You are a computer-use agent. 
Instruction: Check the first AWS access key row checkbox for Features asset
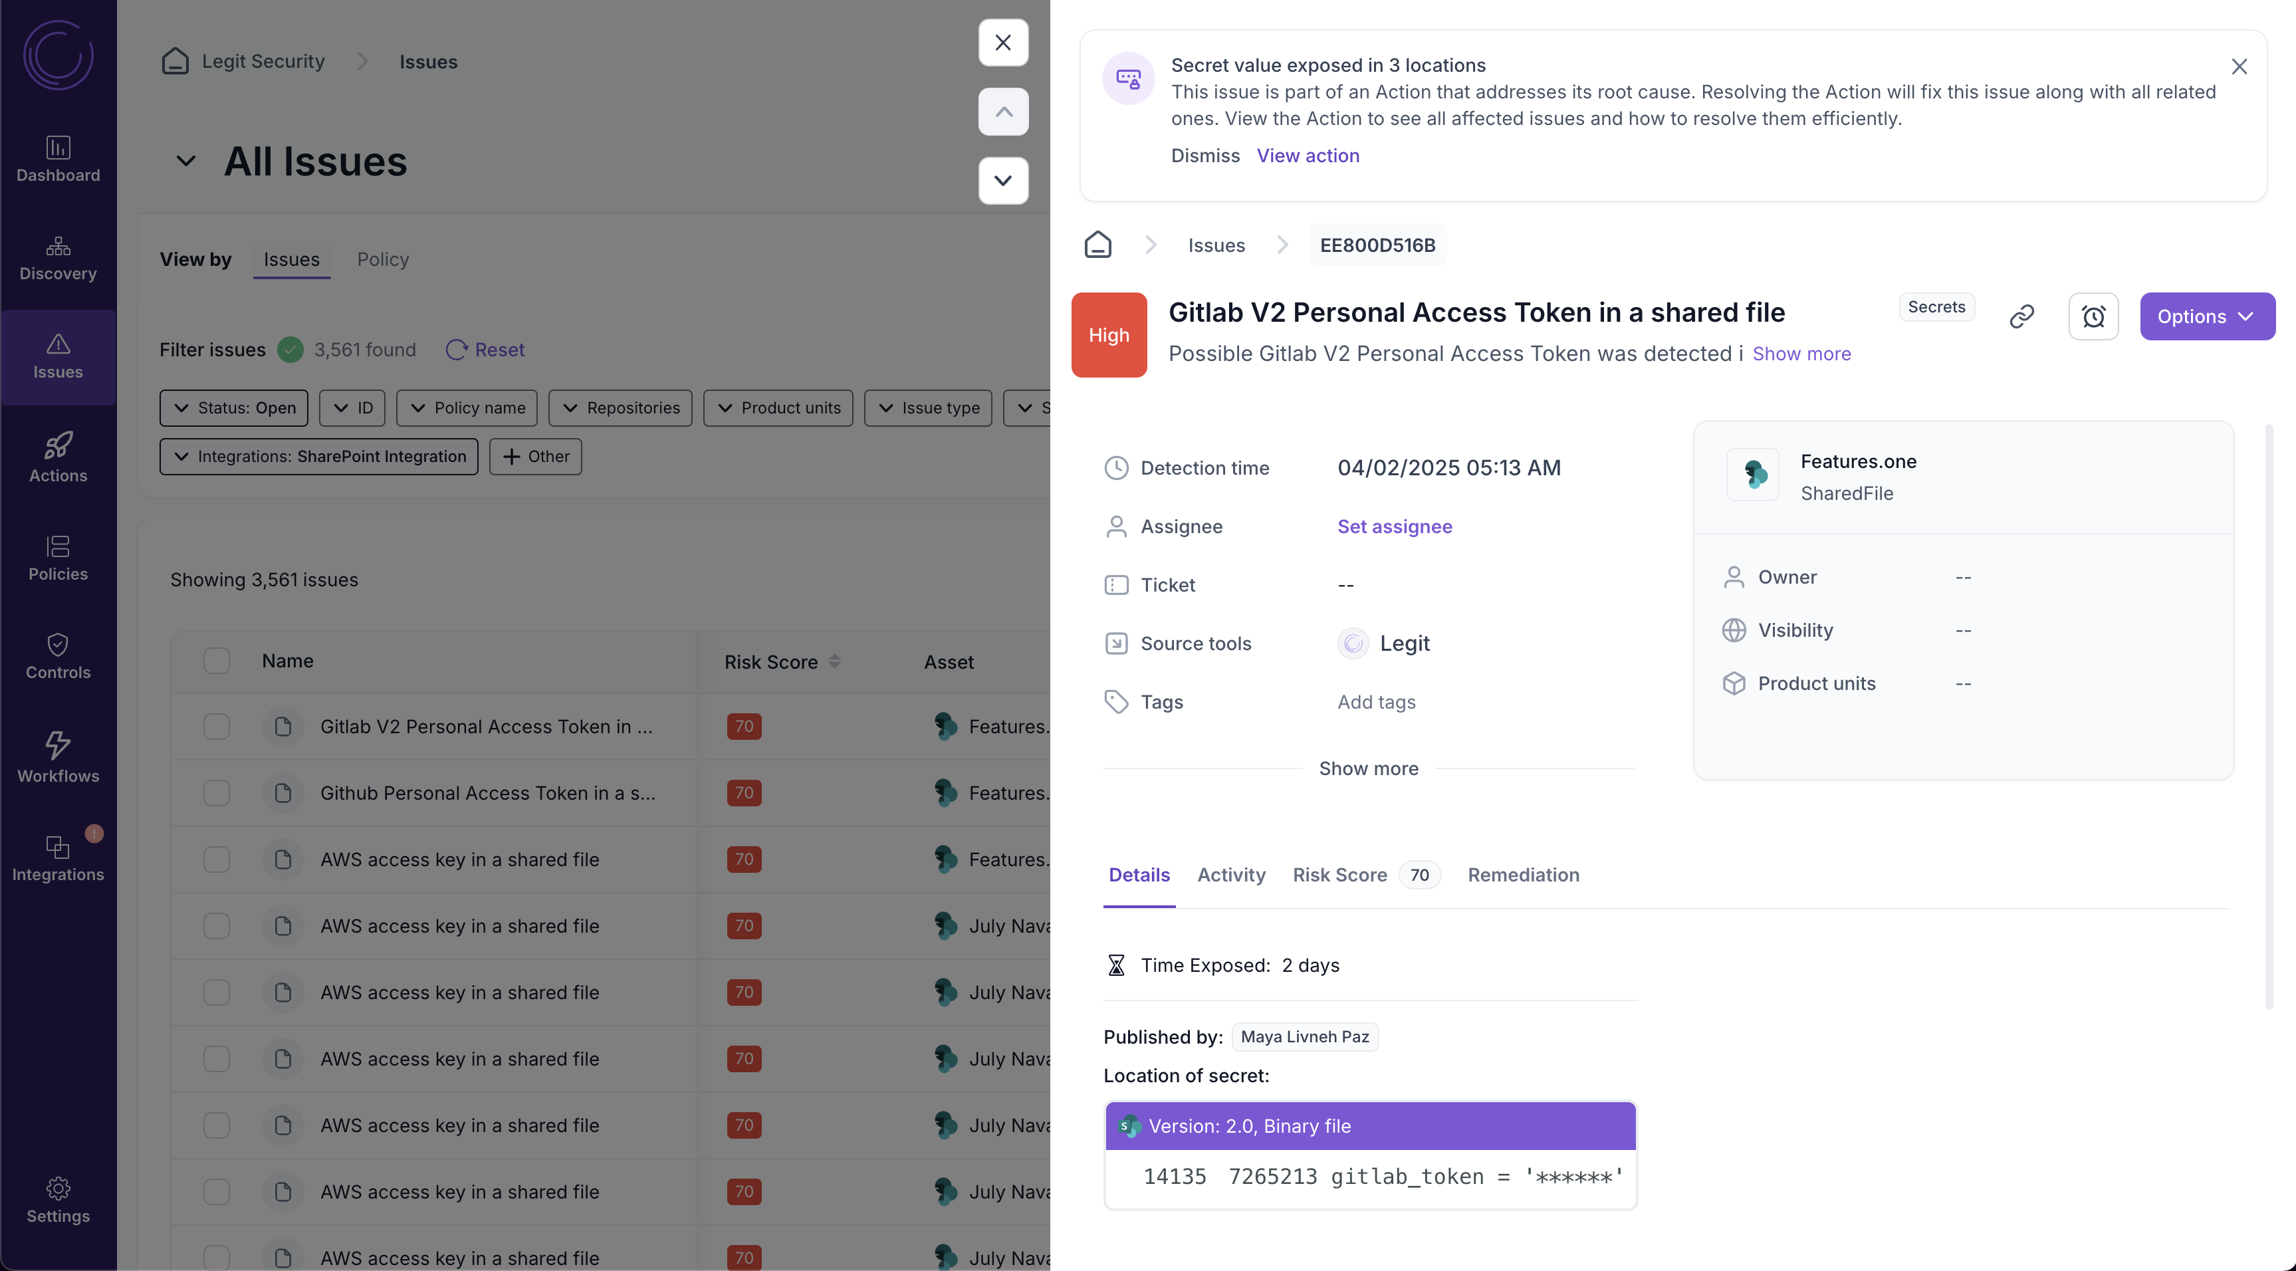pyautogui.click(x=217, y=860)
